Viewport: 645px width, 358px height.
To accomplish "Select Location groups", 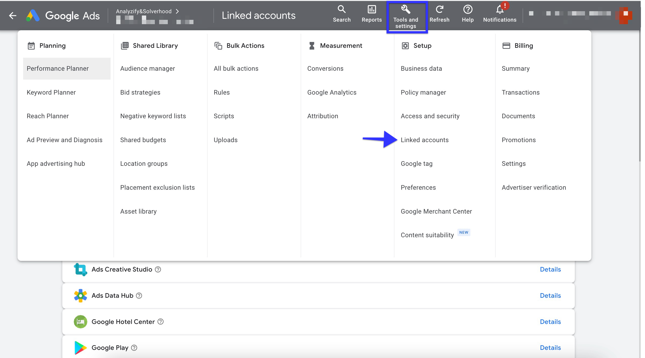I will coord(144,163).
